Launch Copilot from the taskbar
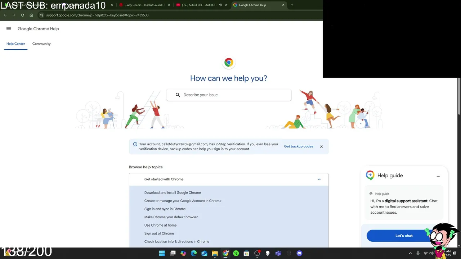The image size is (461, 259). (183, 253)
